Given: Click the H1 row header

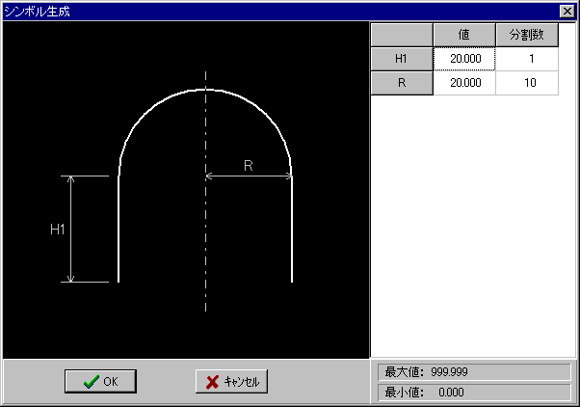Looking at the screenshot, I should [402, 59].
